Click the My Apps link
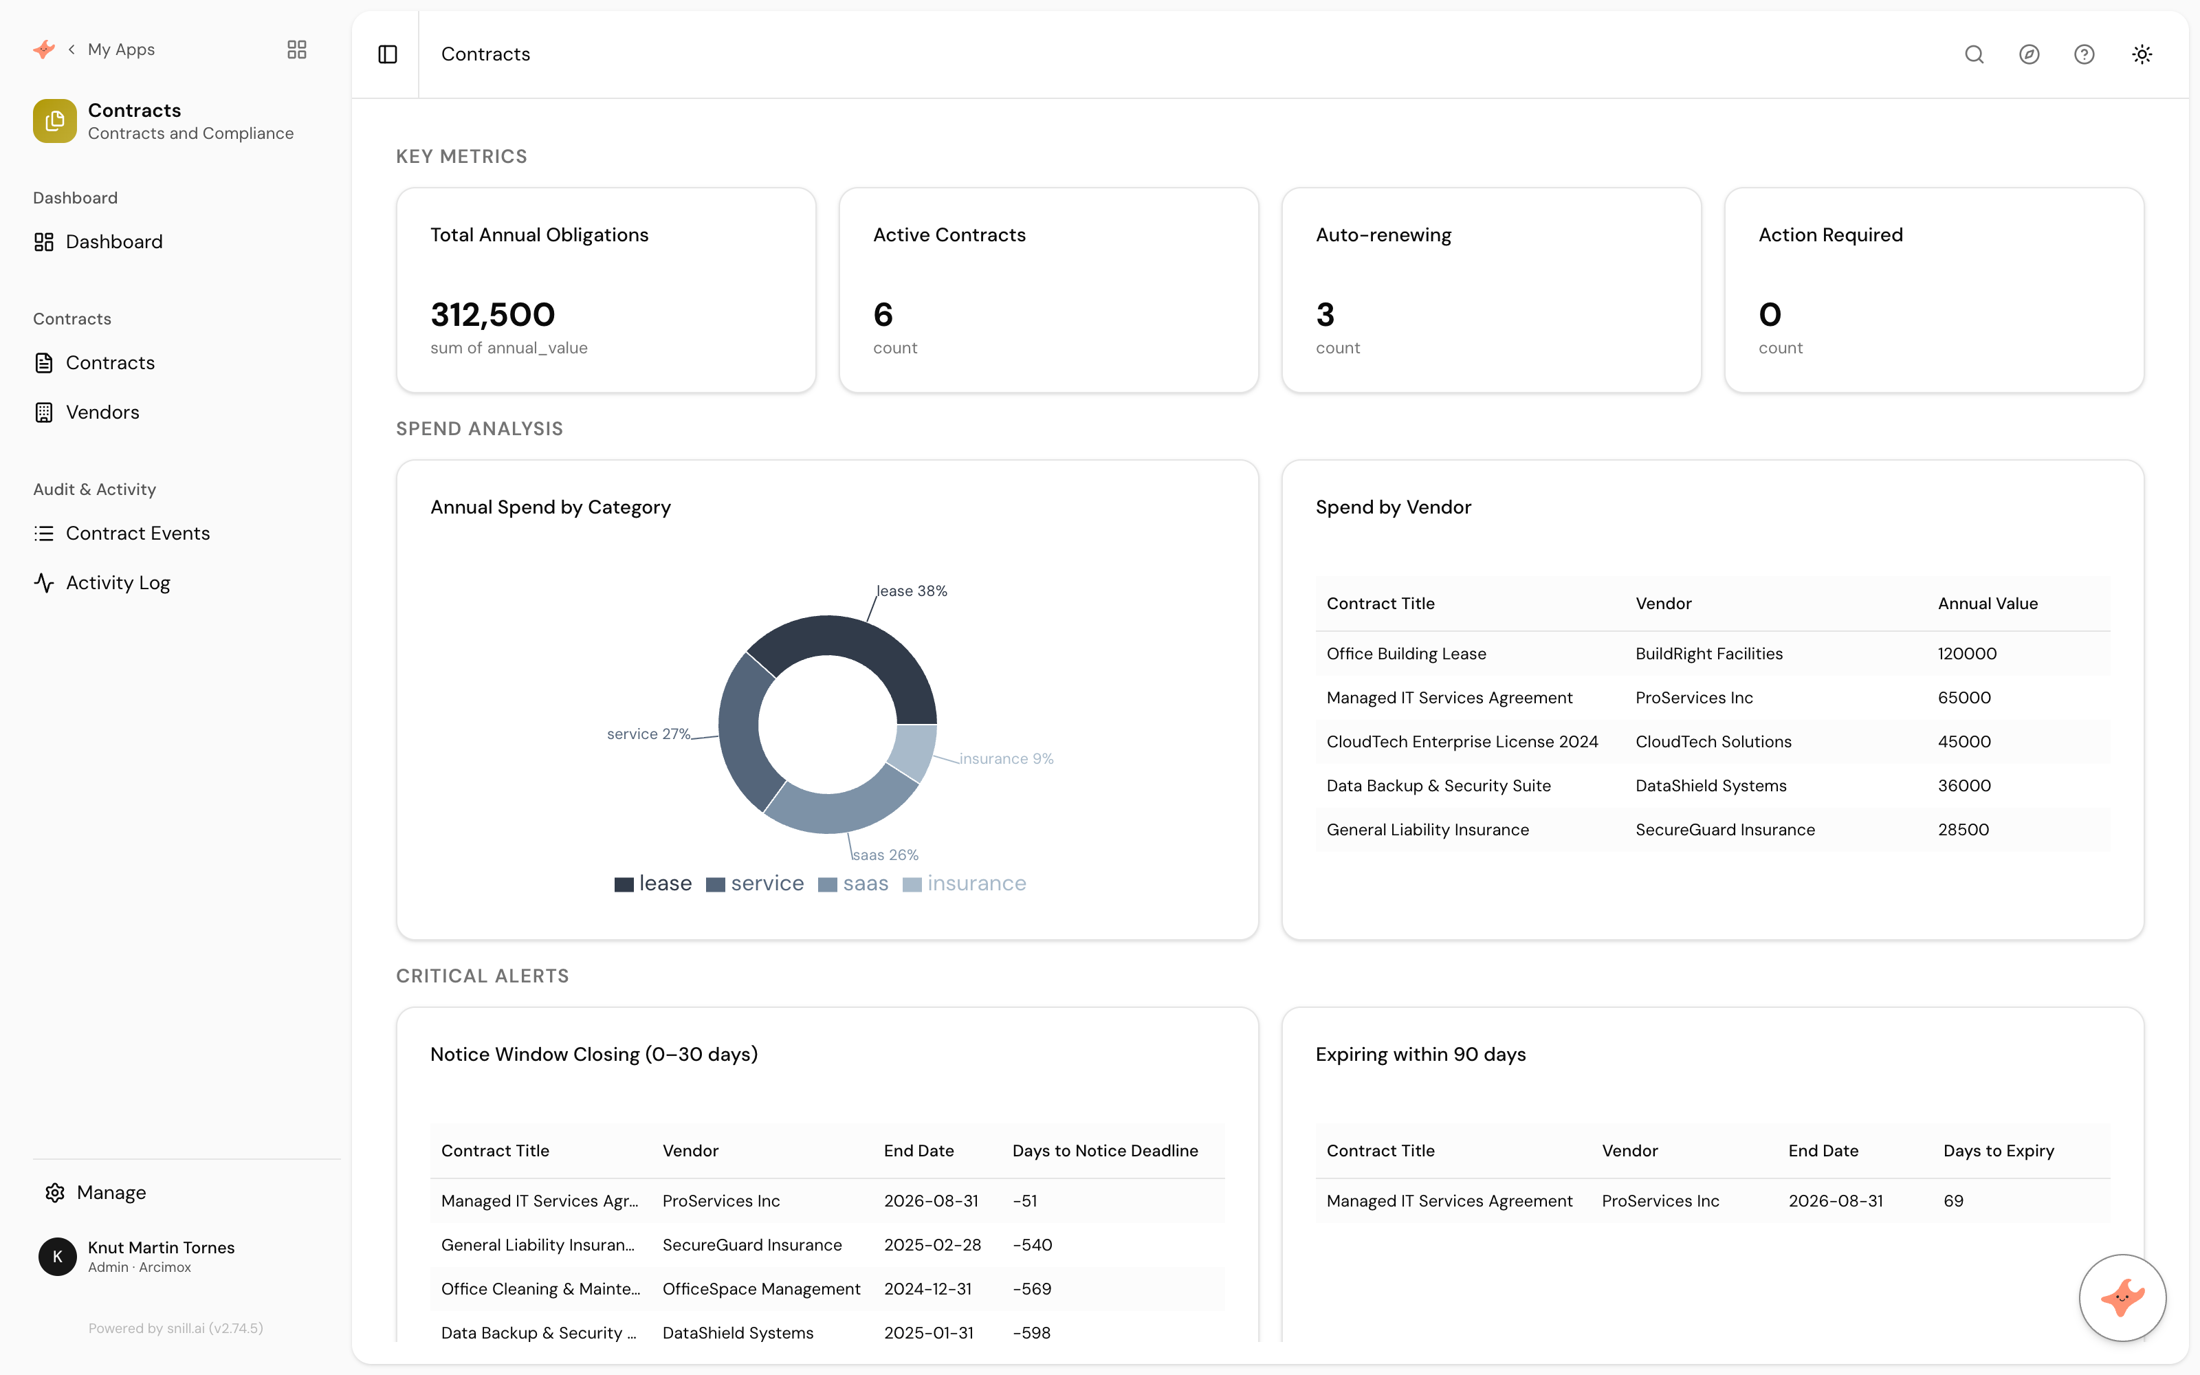Image resolution: width=2200 pixels, height=1375 pixels. pyautogui.click(x=121, y=49)
